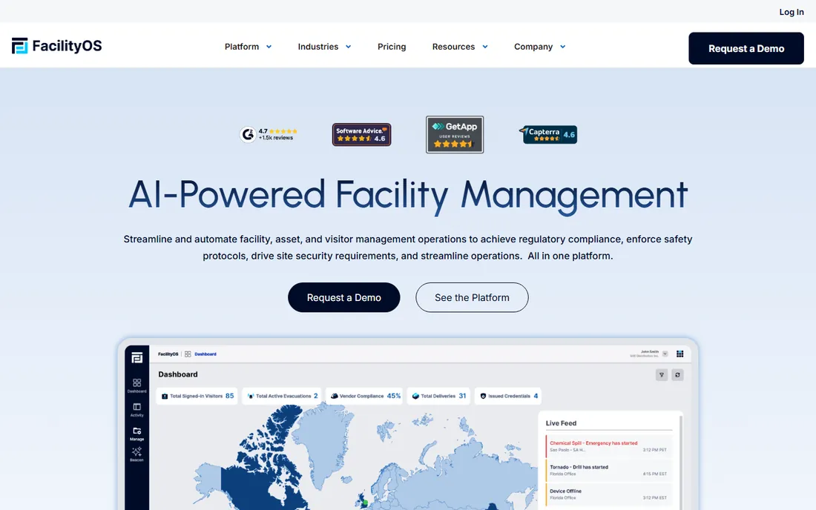816x510 pixels.
Task: Click the Total Deliveries 31 stat
Action: tap(438, 396)
